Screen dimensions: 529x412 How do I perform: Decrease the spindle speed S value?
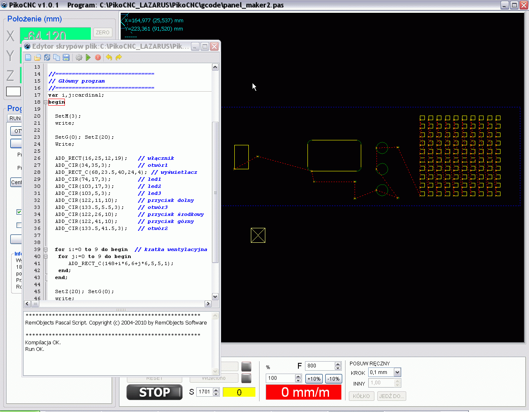216,394
